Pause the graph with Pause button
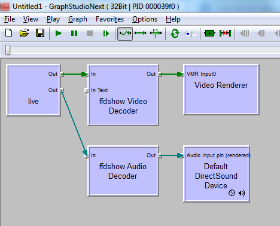The width and height of the screenshot is (280, 226). (74, 33)
